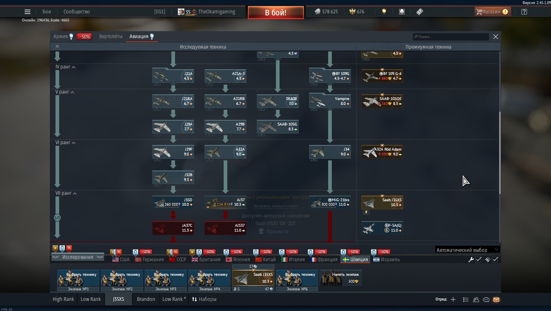551x311 pixels.
Task: Select the США country tab
Action: pos(121,260)
